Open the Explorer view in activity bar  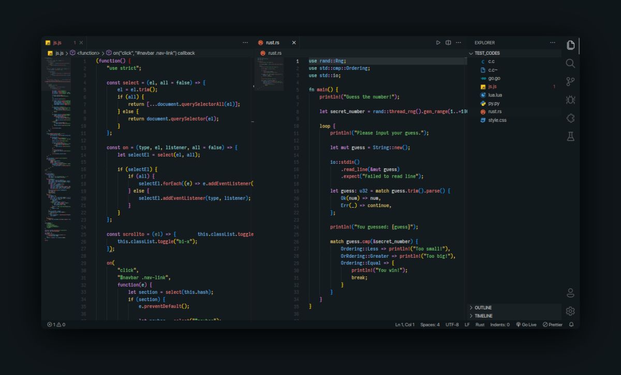pos(570,45)
